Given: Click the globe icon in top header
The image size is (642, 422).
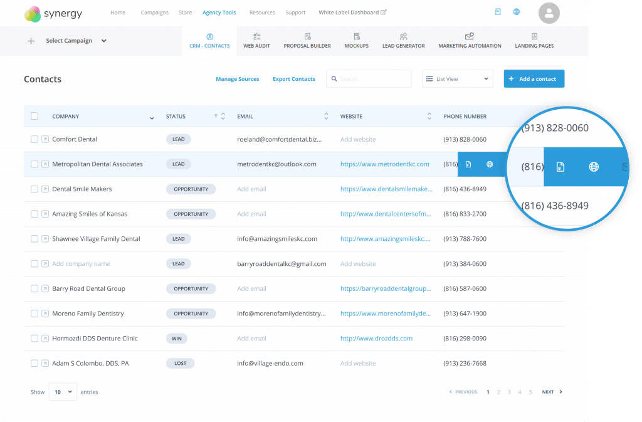Looking at the screenshot, I should 516,12.
